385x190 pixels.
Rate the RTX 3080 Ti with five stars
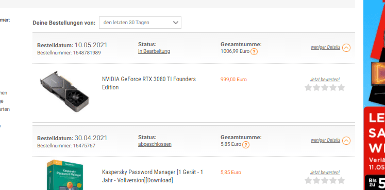(341, 87)
